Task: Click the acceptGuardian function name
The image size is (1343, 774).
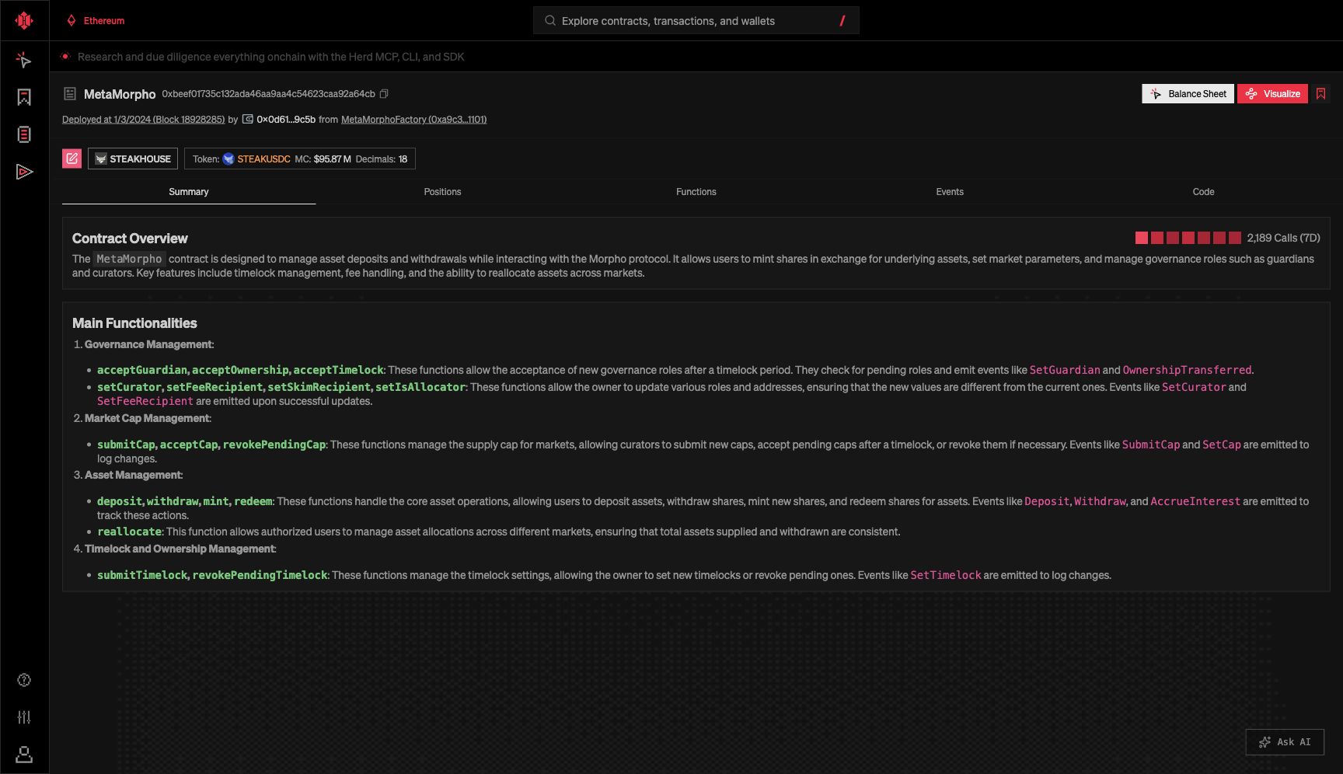Action: pos(142,370)
